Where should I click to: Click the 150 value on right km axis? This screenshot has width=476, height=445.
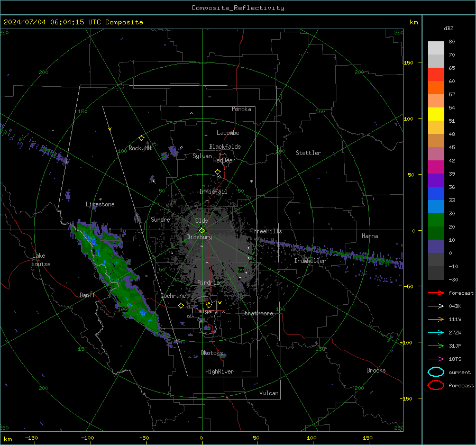click(x=409, y=62)
